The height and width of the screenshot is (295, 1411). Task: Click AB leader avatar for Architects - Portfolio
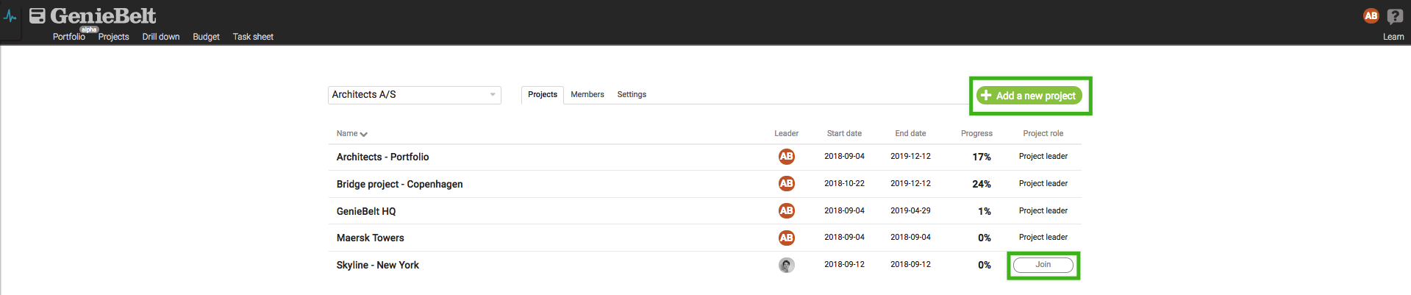786,157
